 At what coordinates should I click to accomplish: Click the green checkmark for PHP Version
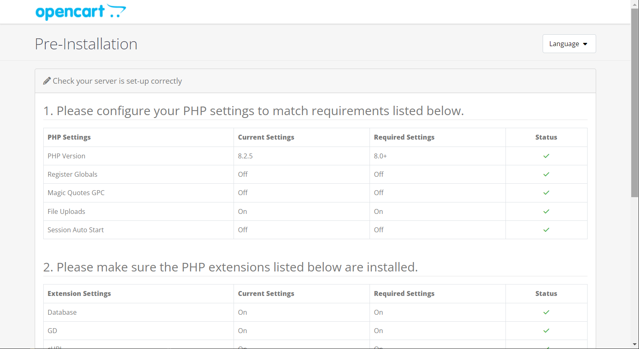click(546, 156)
